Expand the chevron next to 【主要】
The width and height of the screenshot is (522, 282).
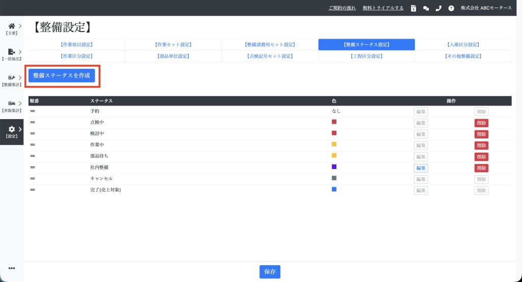[20, 26]
